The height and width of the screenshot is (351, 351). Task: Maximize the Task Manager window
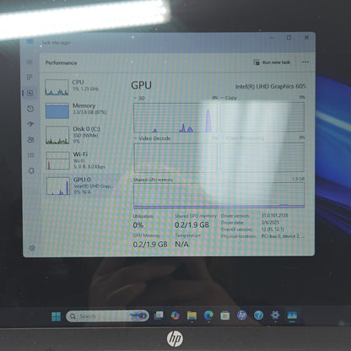[289, 38]
